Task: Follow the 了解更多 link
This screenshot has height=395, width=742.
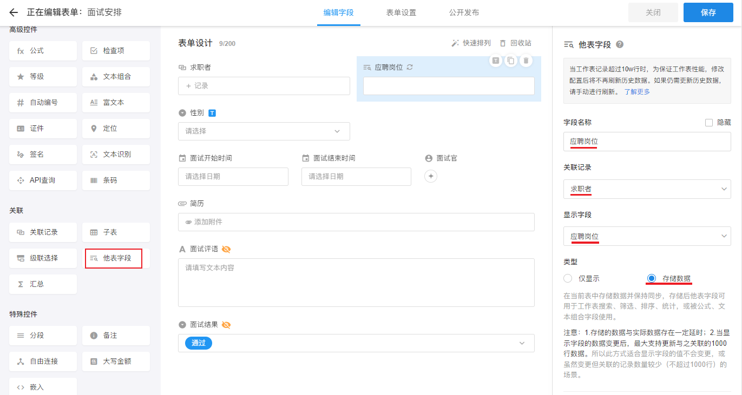Action: point(637,92)
